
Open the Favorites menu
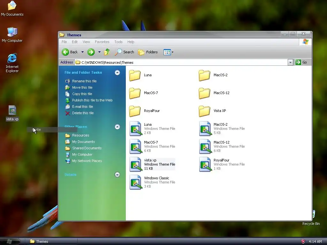[102, 42]
